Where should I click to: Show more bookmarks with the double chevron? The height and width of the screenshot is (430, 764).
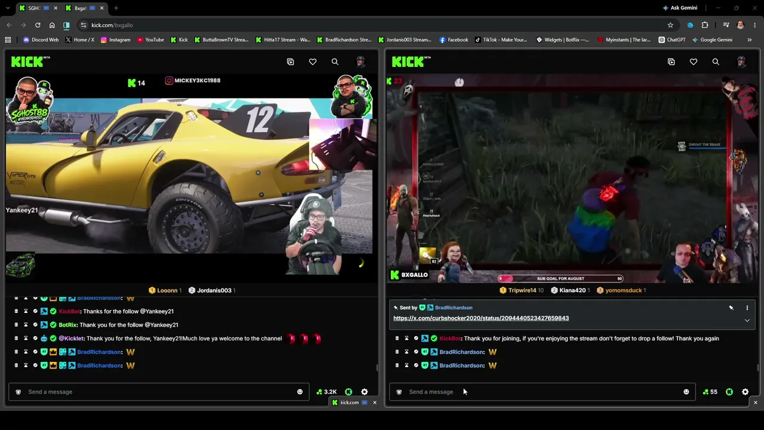pos(749,40)
